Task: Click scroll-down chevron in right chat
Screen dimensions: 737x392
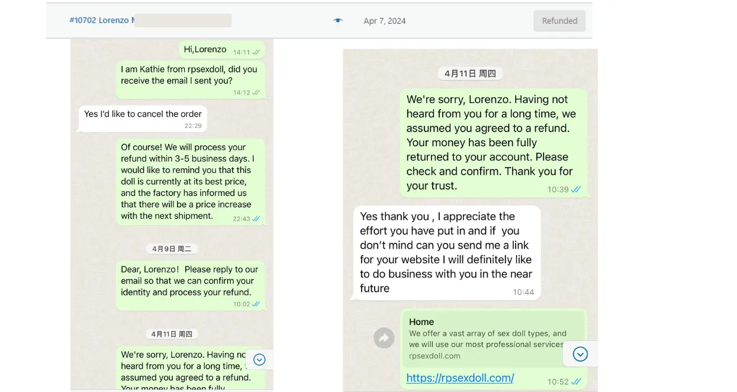Action: 580,354
